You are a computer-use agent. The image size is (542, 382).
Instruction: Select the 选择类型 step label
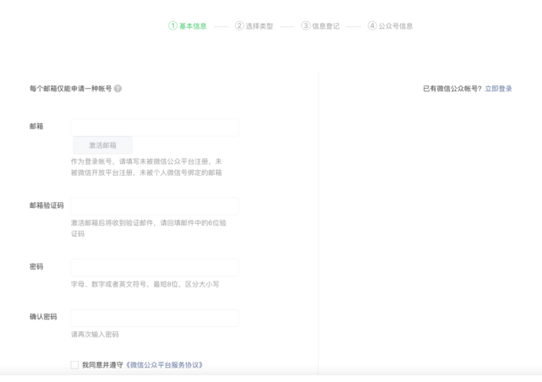tap(260, 26)
